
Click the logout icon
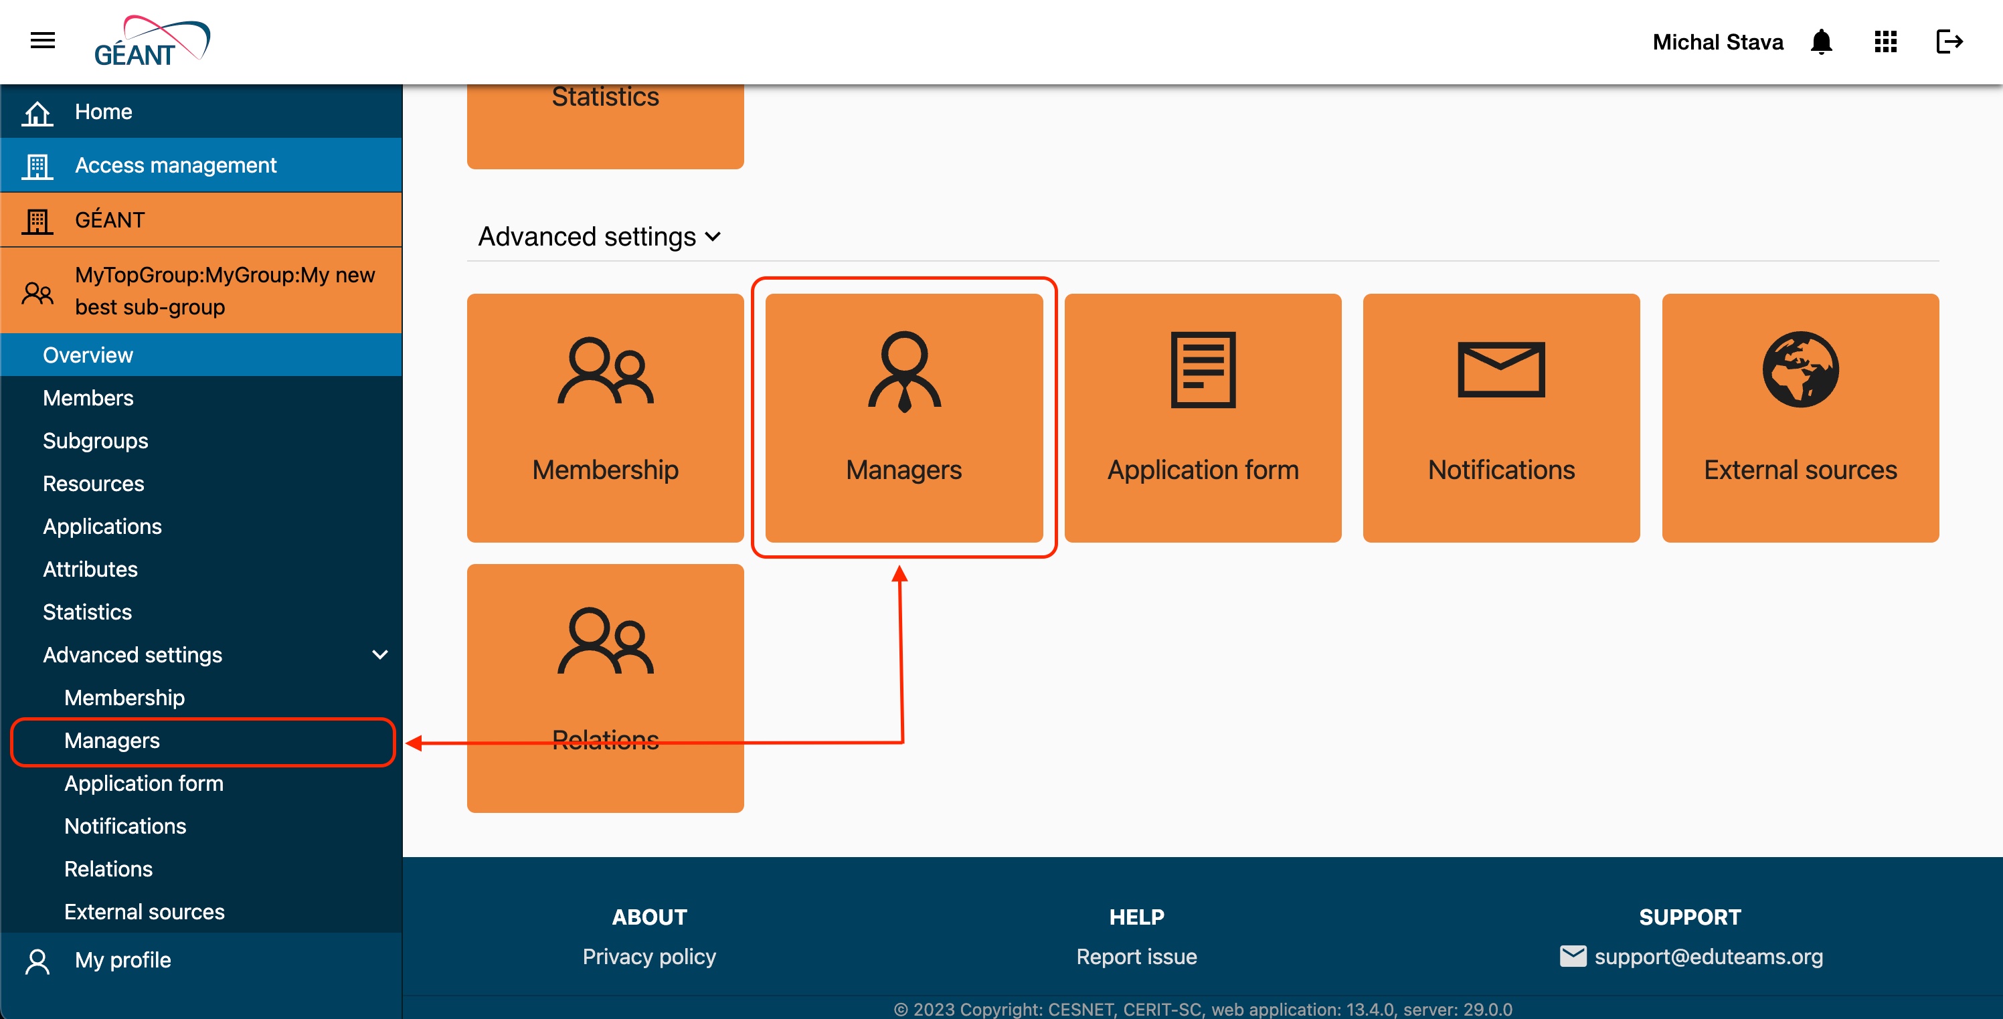tap(1949, 42)
